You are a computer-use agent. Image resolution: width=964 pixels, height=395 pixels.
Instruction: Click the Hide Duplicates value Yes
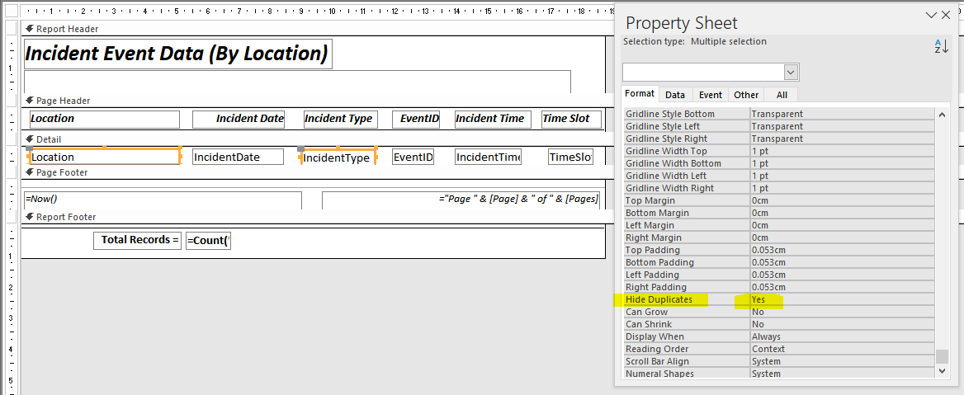843,300
